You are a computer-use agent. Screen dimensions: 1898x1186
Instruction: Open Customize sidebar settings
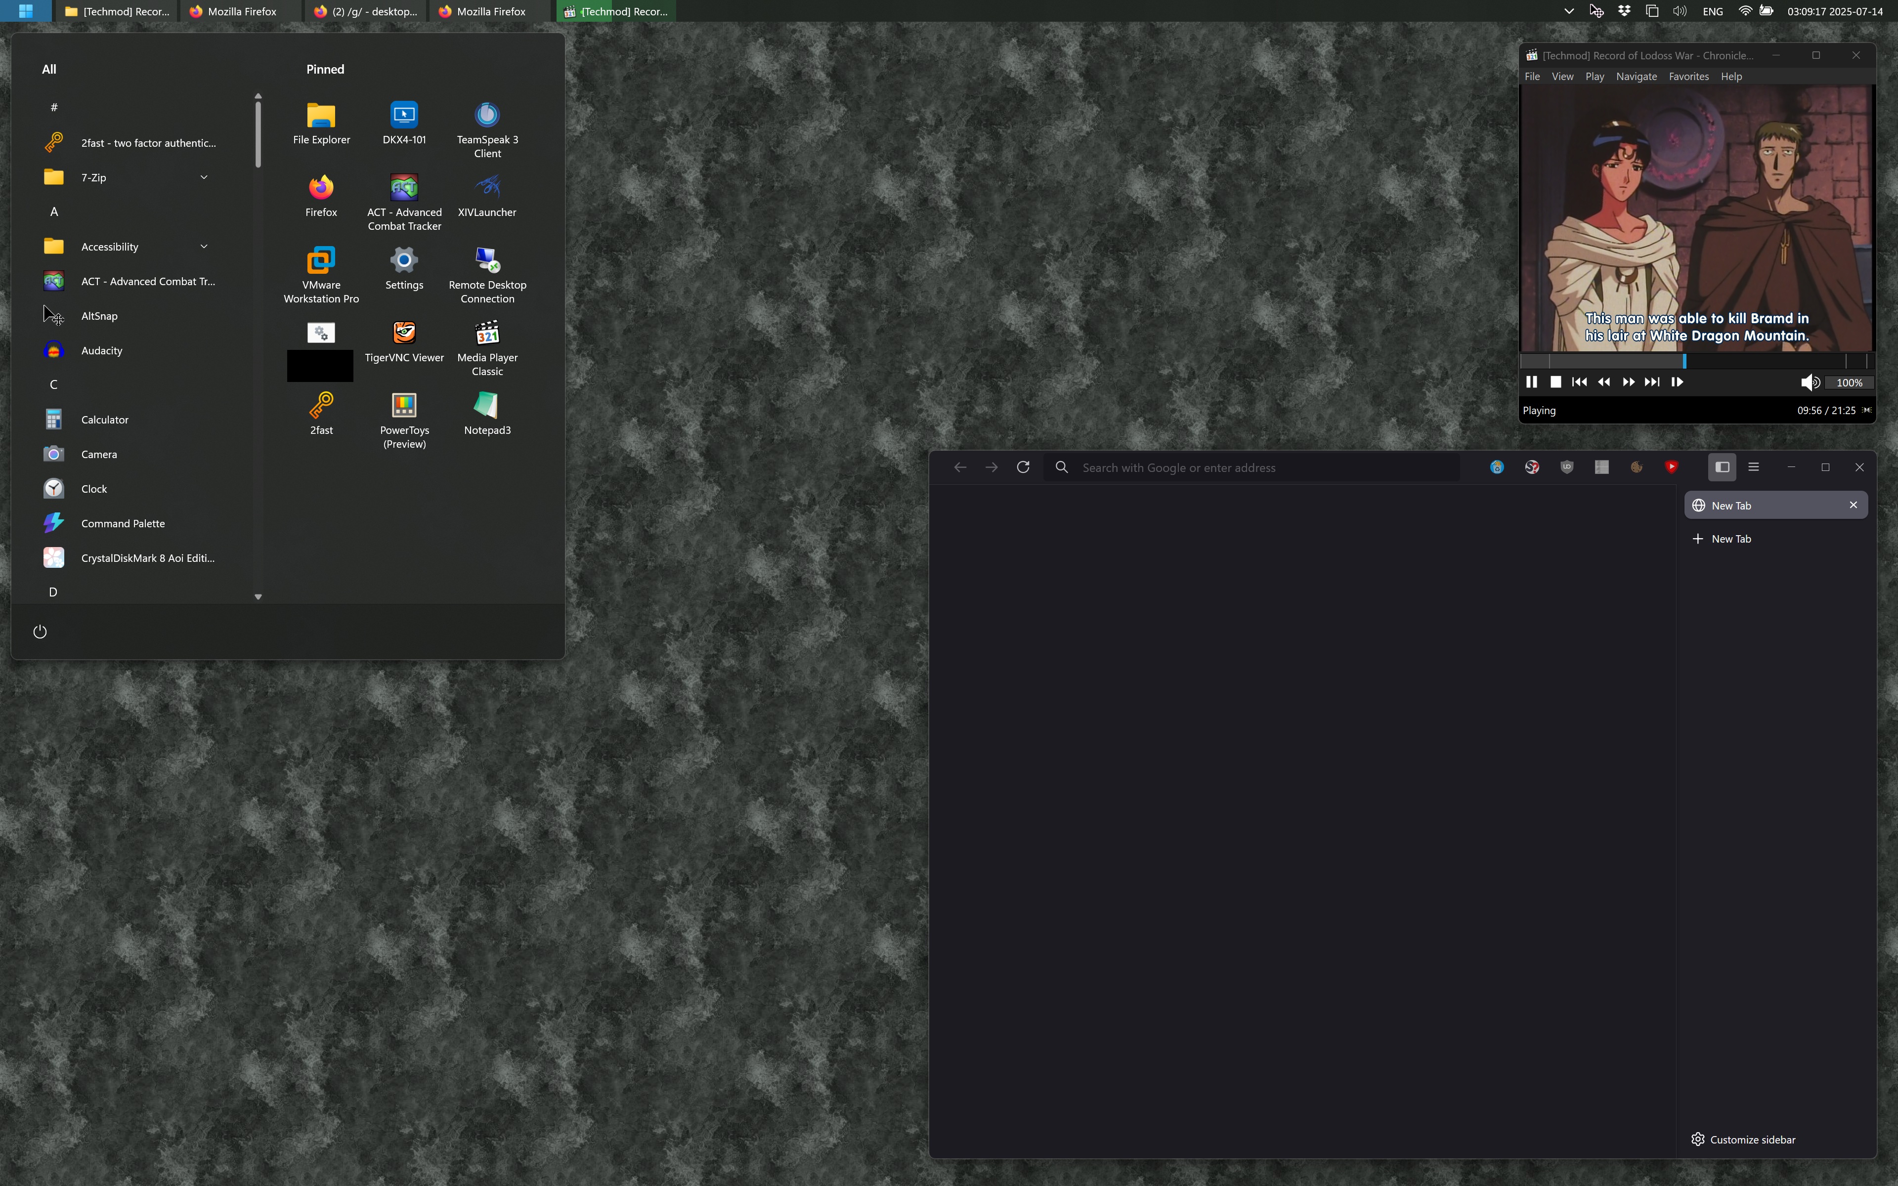1743,1139
